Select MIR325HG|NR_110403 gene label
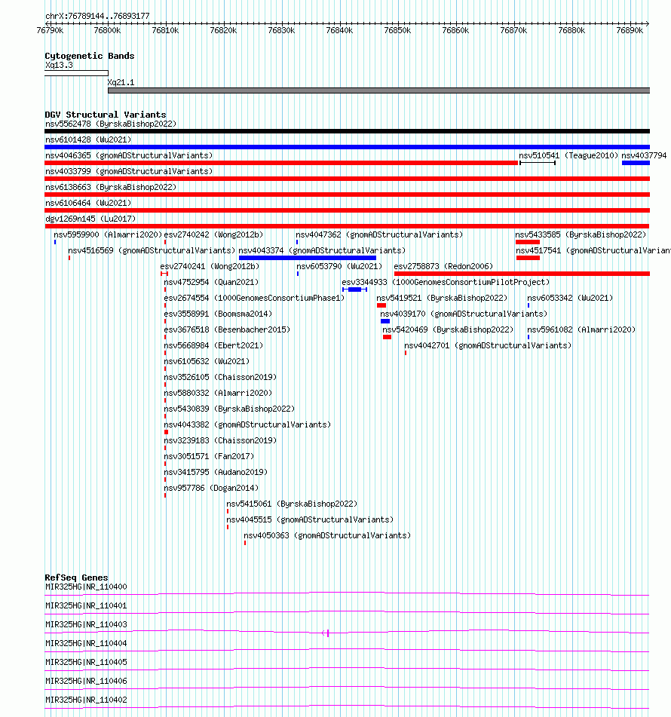 tap(86, 624)
